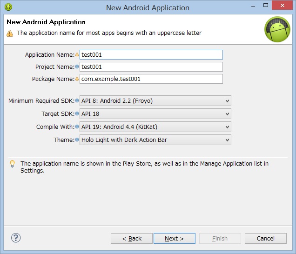Open the Target SDK dropdown

tap(155, 114)
